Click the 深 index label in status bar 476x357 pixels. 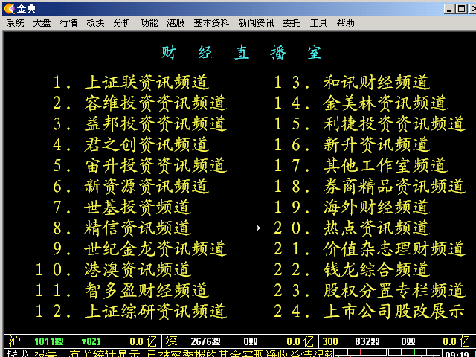click(x=171, y=341)
